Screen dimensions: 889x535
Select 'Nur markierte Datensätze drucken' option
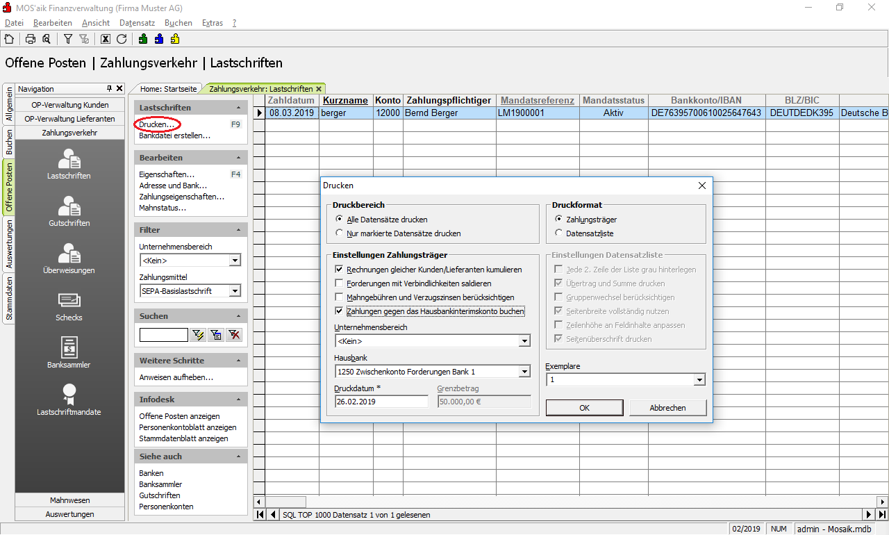click(340, 233)
